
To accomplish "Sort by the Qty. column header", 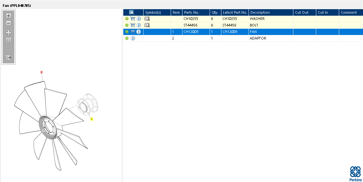I will pos(215,12).
